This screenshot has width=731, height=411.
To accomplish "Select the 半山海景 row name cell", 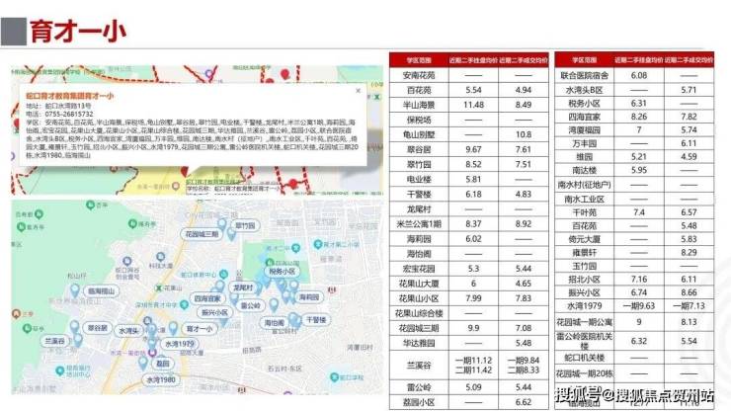I will 419,105.
